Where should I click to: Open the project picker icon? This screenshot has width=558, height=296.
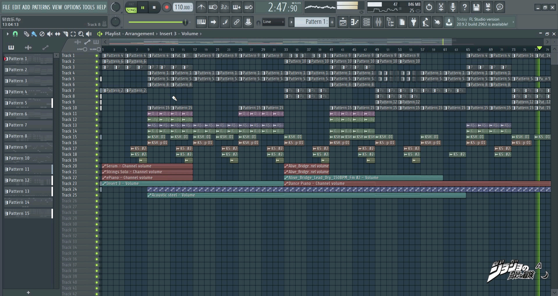402,22
